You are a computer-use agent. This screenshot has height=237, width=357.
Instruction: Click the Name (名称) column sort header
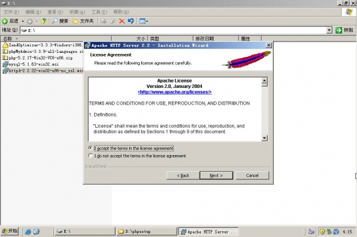coord(56,39)
